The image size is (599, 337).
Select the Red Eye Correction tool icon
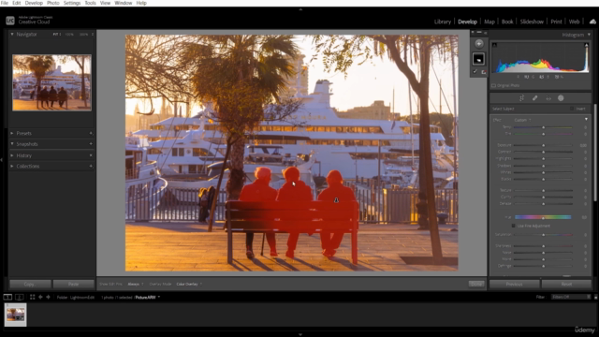(x=548, y=98)
